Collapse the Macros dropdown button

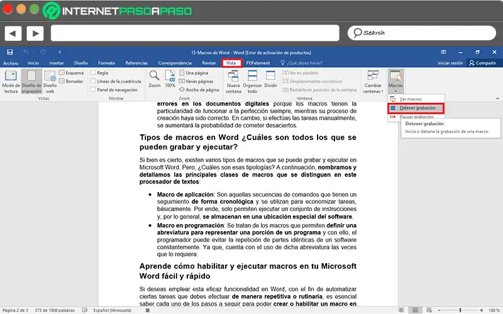tap(395, 82)
